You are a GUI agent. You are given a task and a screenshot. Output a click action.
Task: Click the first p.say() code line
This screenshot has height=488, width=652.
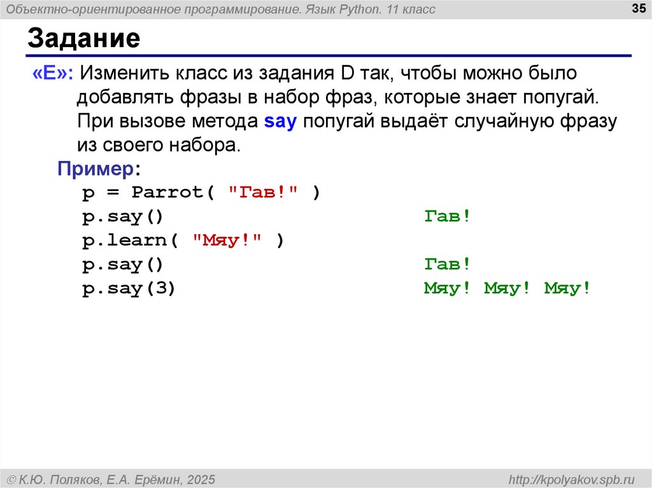(123, 217)
